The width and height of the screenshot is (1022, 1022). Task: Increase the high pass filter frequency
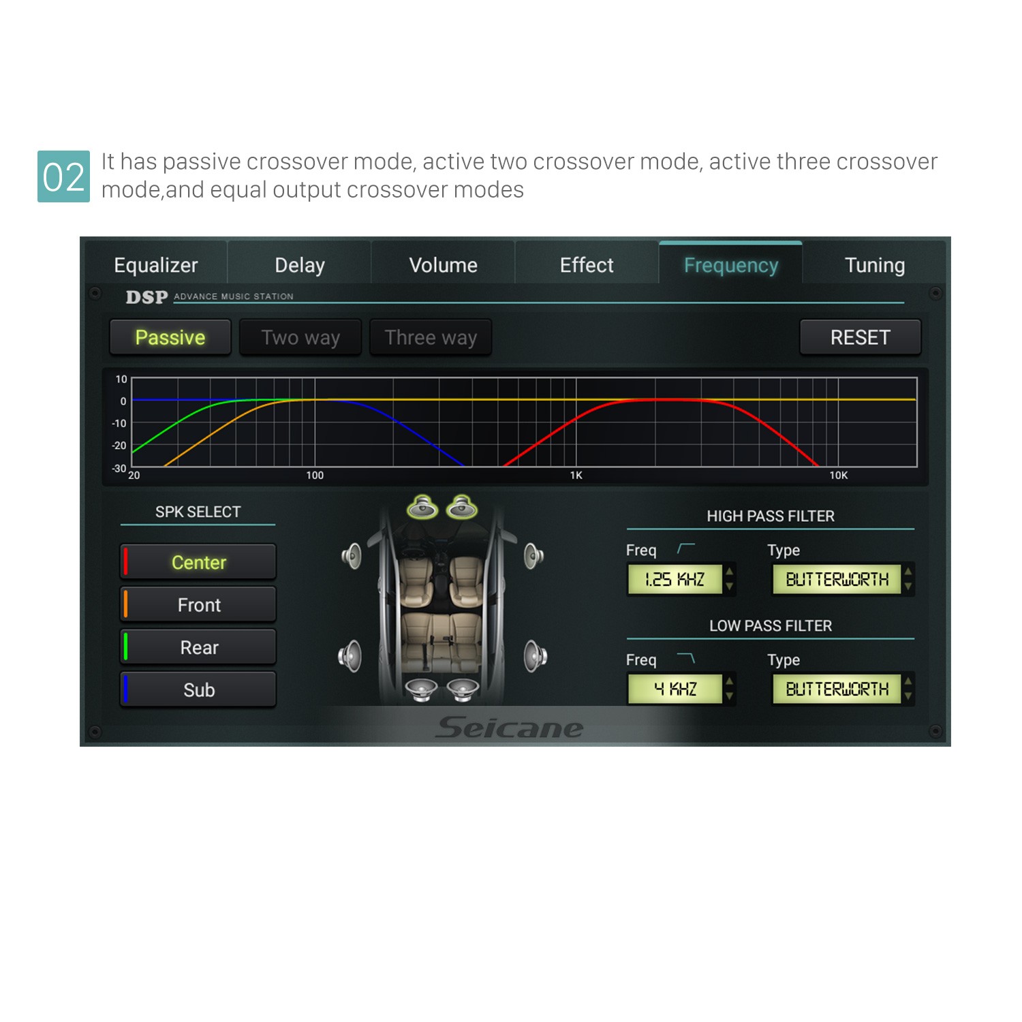(730, 572)
